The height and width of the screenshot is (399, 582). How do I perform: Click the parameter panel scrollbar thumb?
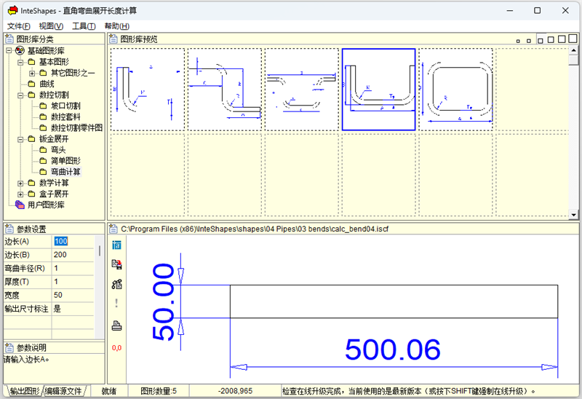click(x=100, y=251)
